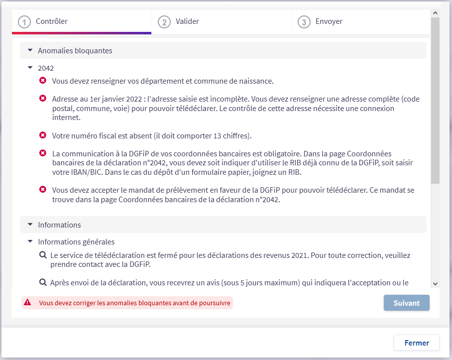
Task: Click the red warning triangle in the alert banner
Action: (27, 302)
